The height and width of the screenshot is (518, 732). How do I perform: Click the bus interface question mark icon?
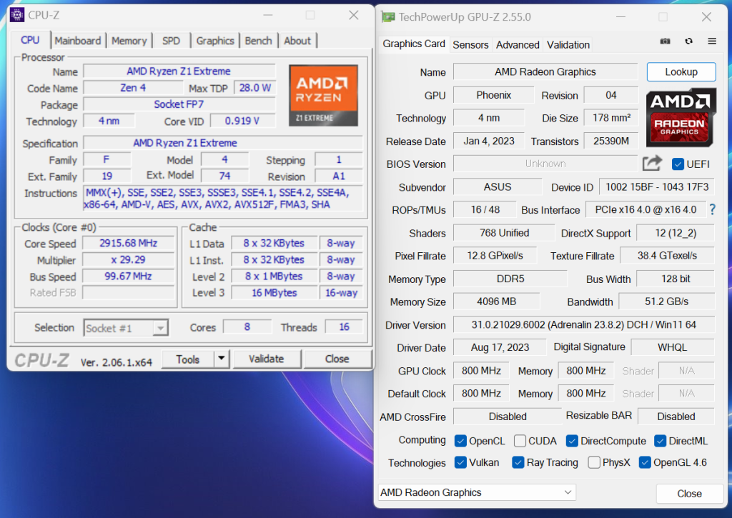pyautogui.click(x=712, y=210)
